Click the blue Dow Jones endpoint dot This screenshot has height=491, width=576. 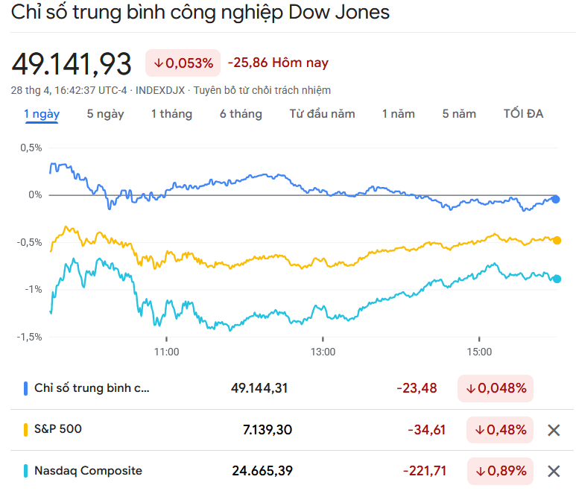[556, 199]
